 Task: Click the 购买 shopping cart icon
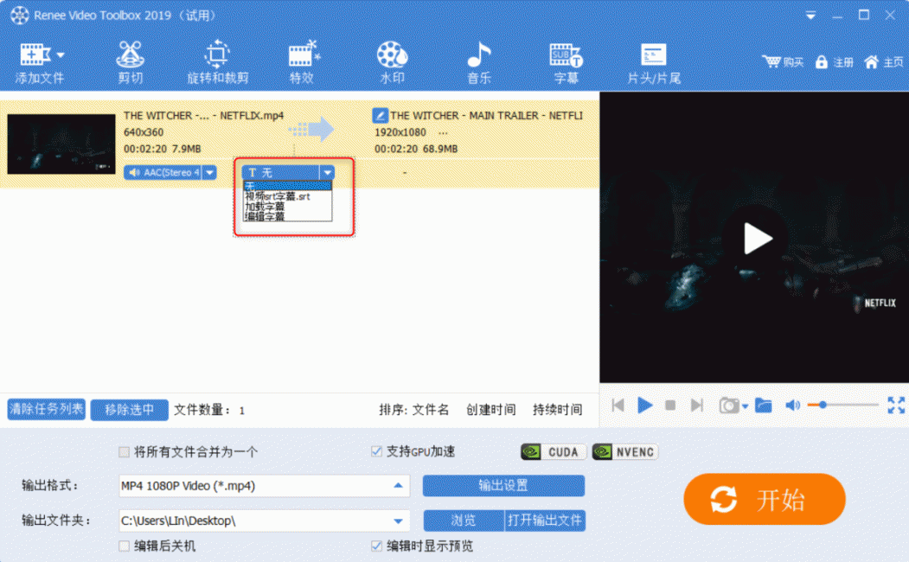(771, 61)
